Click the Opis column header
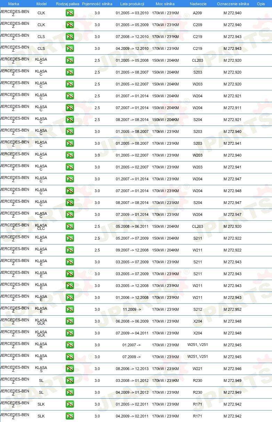The image size is (272, 422). [x=261, y=4]
